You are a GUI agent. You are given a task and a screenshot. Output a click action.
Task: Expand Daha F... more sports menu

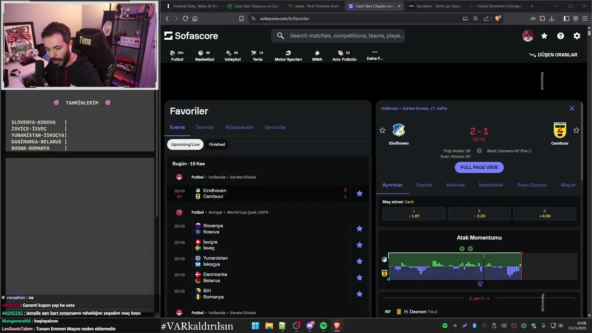[x=375, y=55]
